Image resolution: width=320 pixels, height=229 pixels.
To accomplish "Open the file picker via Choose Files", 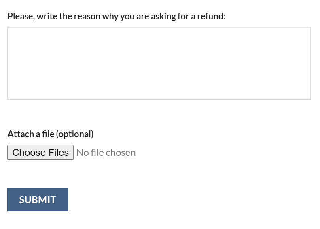I will 40,153.
